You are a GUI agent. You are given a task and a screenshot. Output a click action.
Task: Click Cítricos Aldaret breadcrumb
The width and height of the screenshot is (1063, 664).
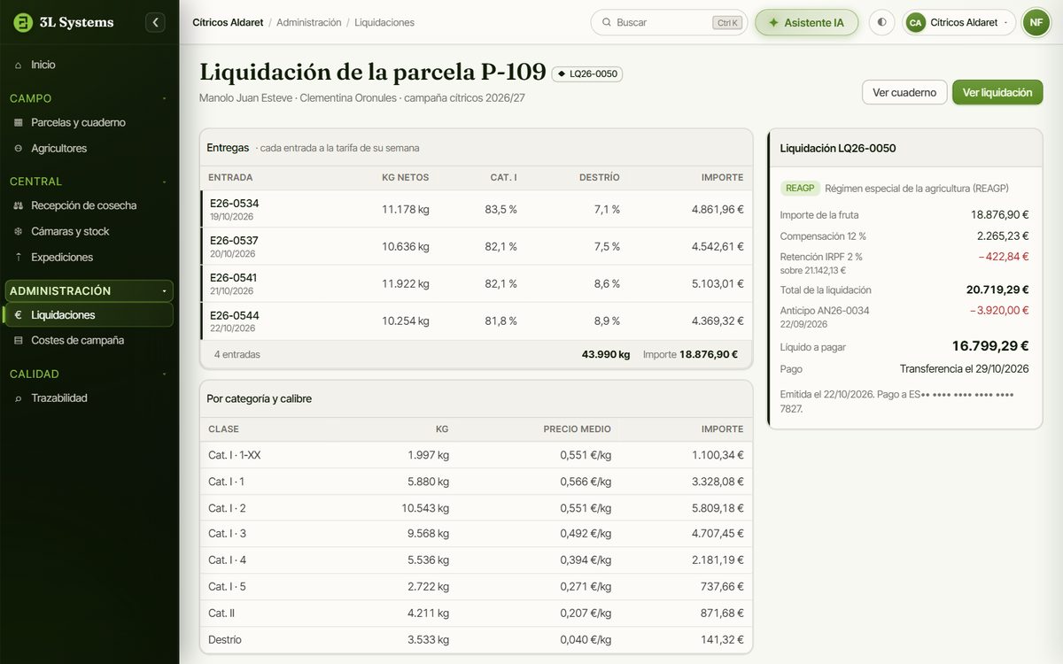(x=228, y=22)
